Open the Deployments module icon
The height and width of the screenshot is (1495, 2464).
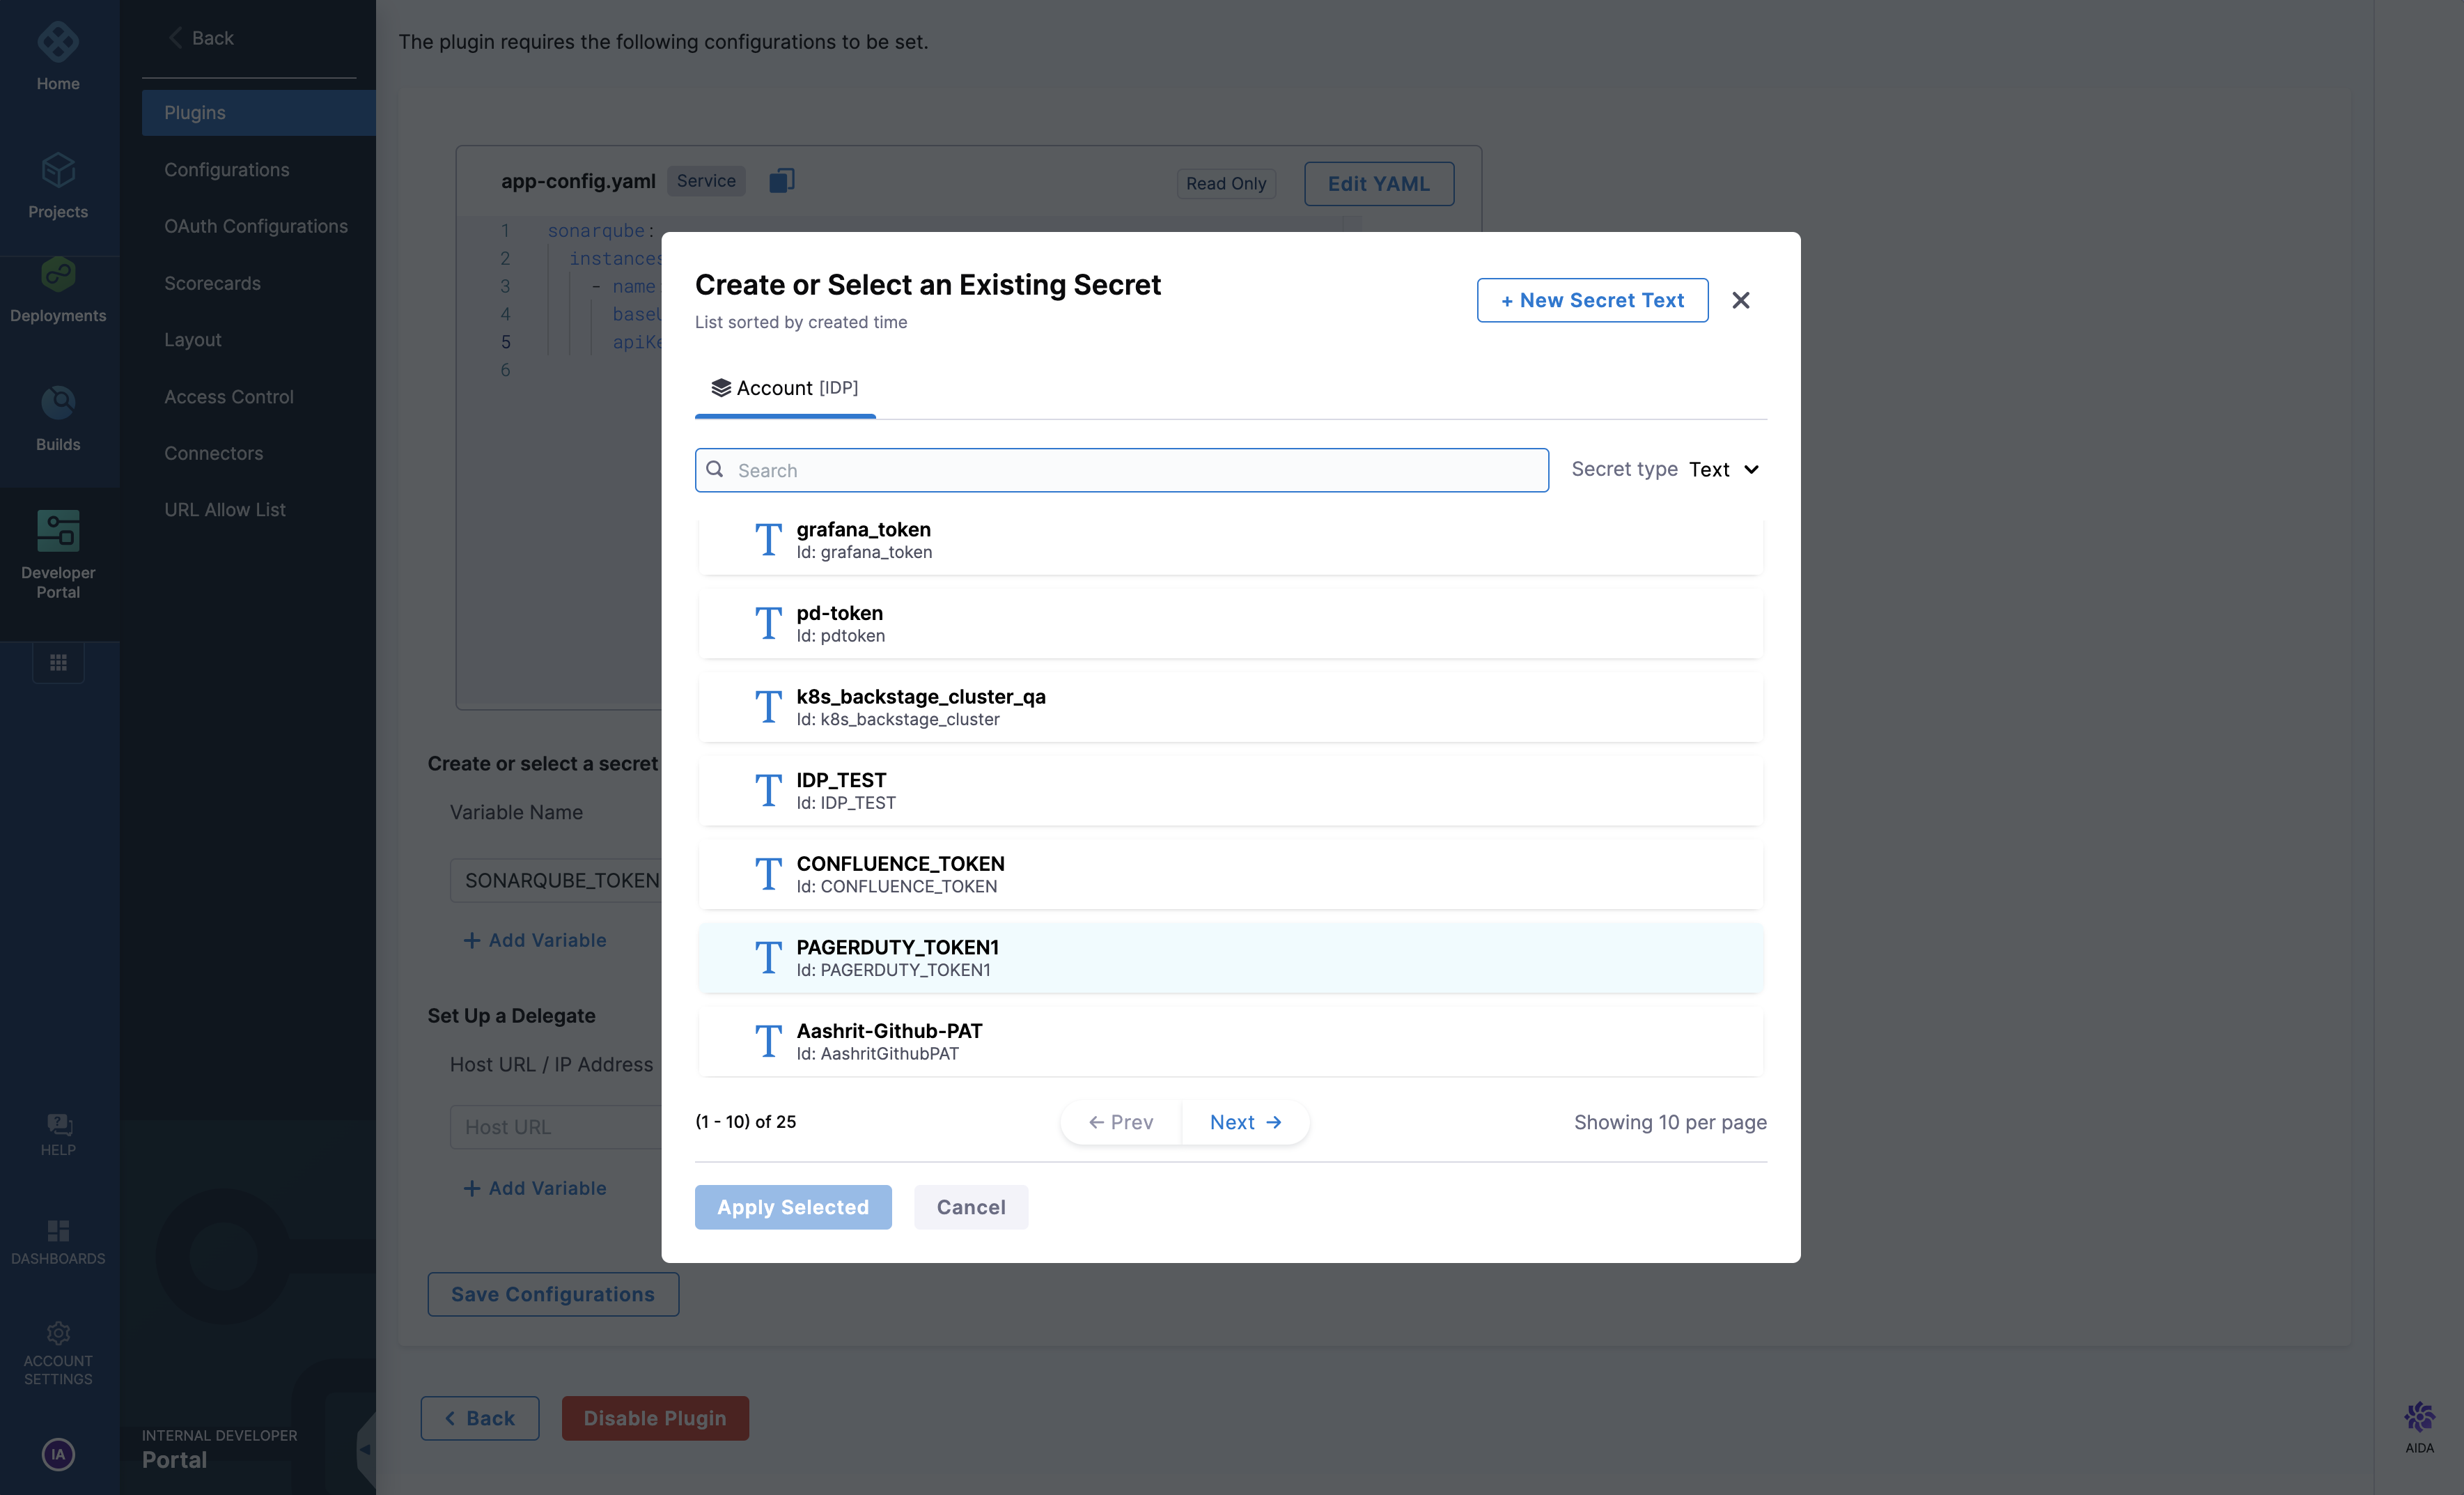click(x=58, y=275)
